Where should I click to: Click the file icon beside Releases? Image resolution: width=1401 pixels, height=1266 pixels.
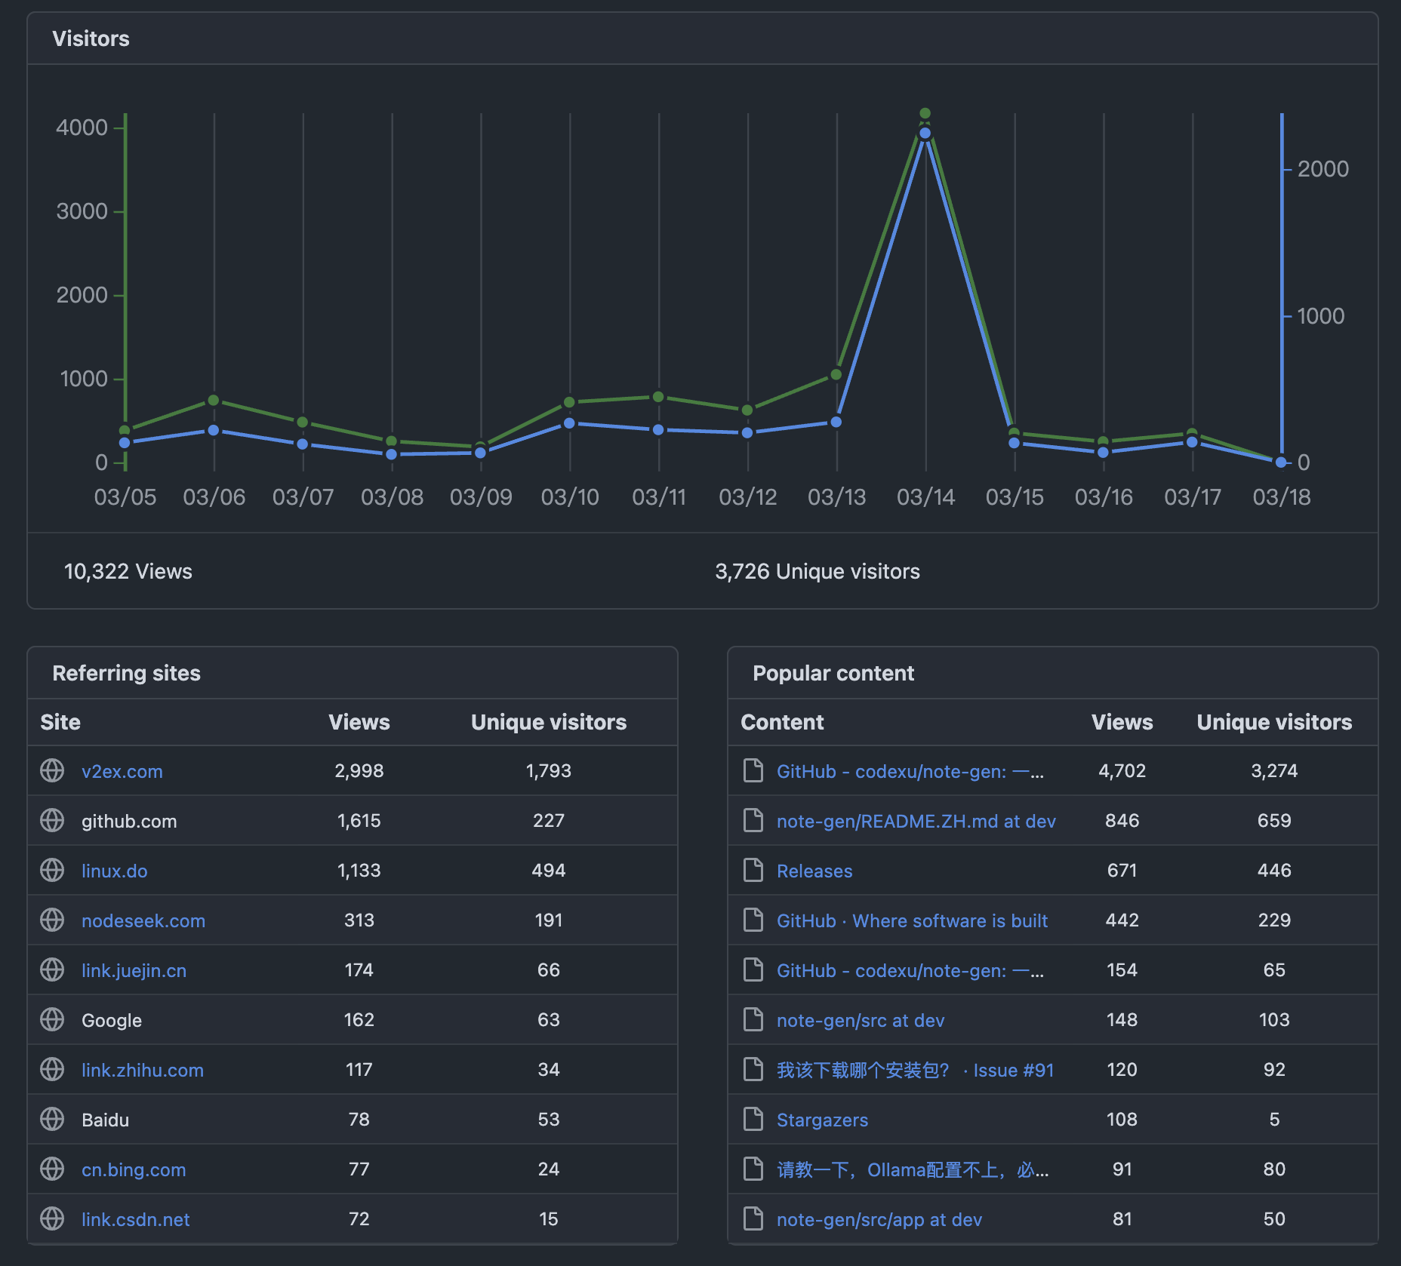coord(753,870)
